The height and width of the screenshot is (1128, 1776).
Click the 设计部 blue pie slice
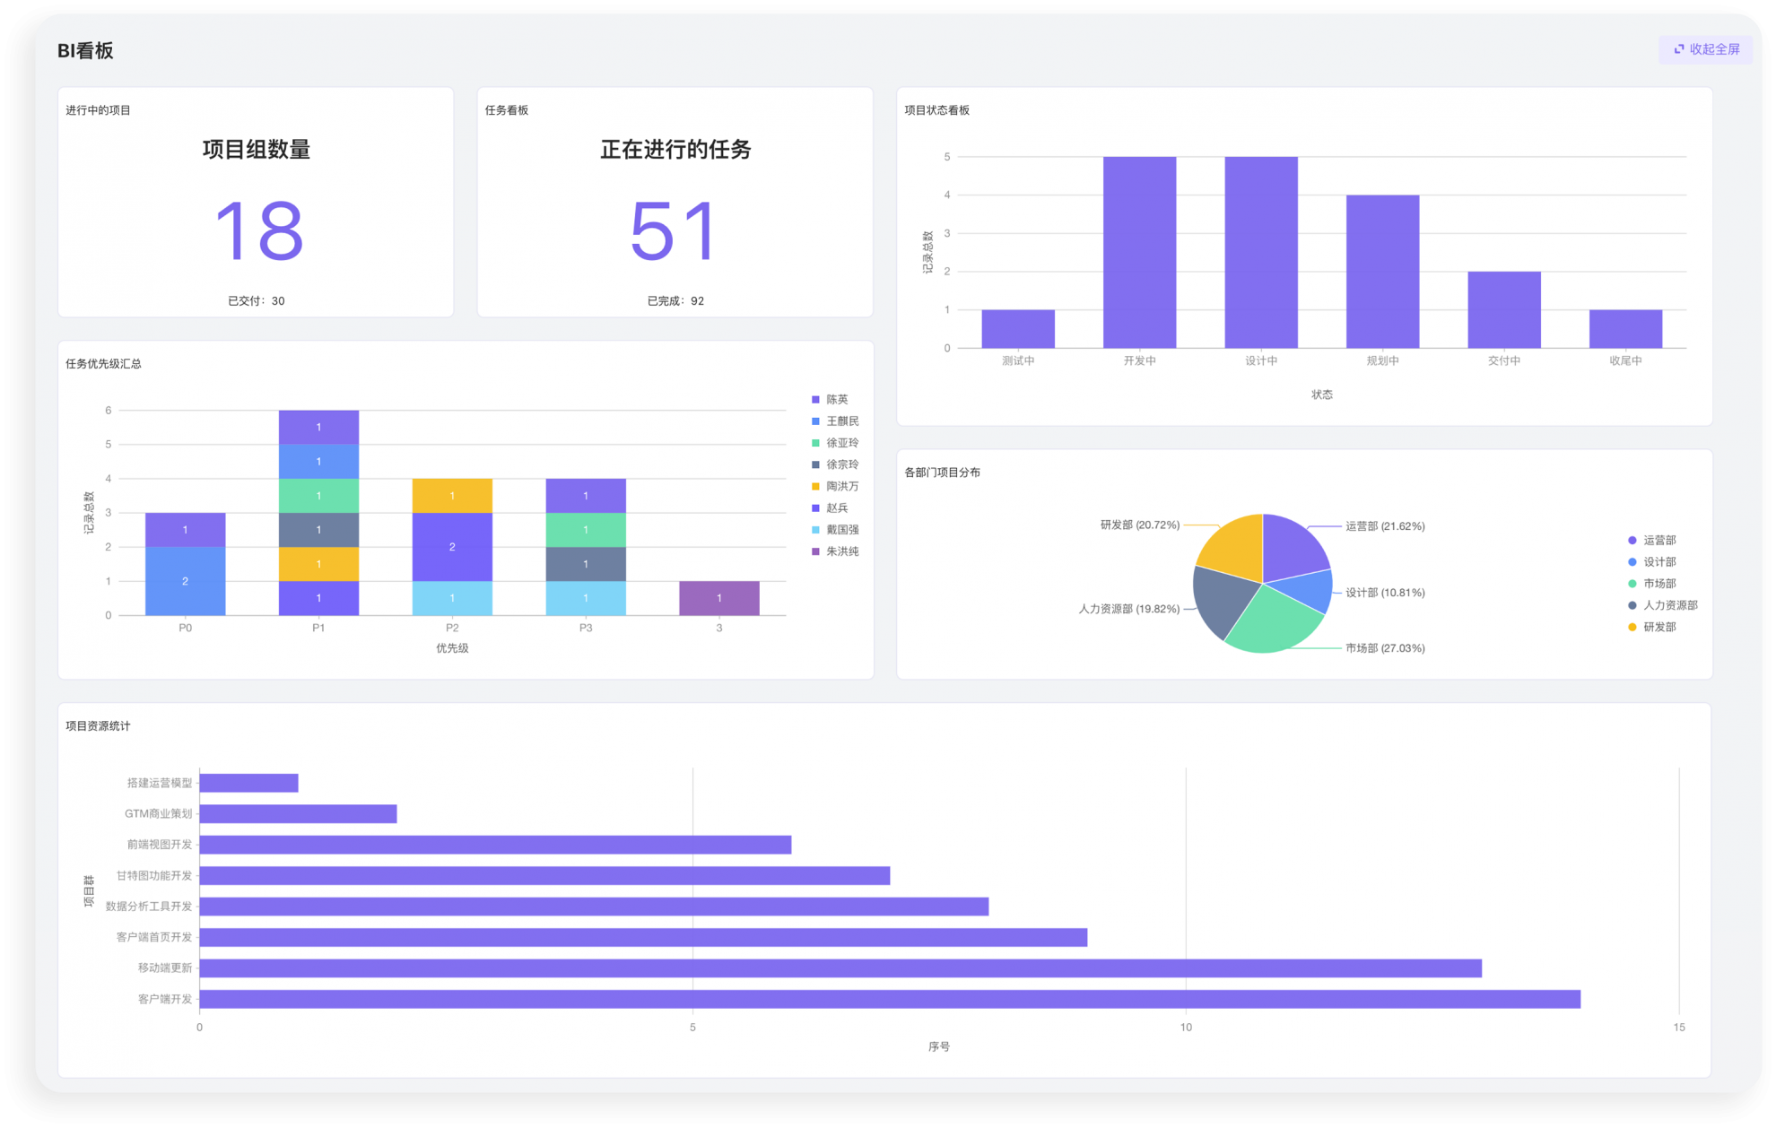click(x=1306, y=590)
